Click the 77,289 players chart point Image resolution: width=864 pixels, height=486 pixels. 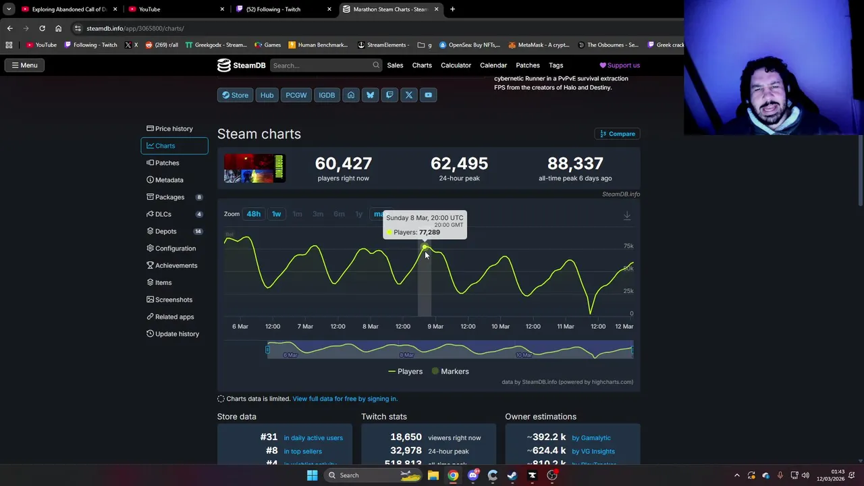[x=425, y=248]
